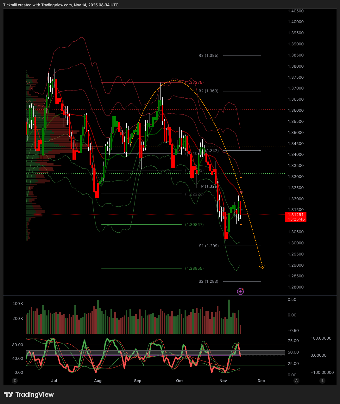
Task: Click the Sep label on the time axis
Action: click(x=138, y=381)
